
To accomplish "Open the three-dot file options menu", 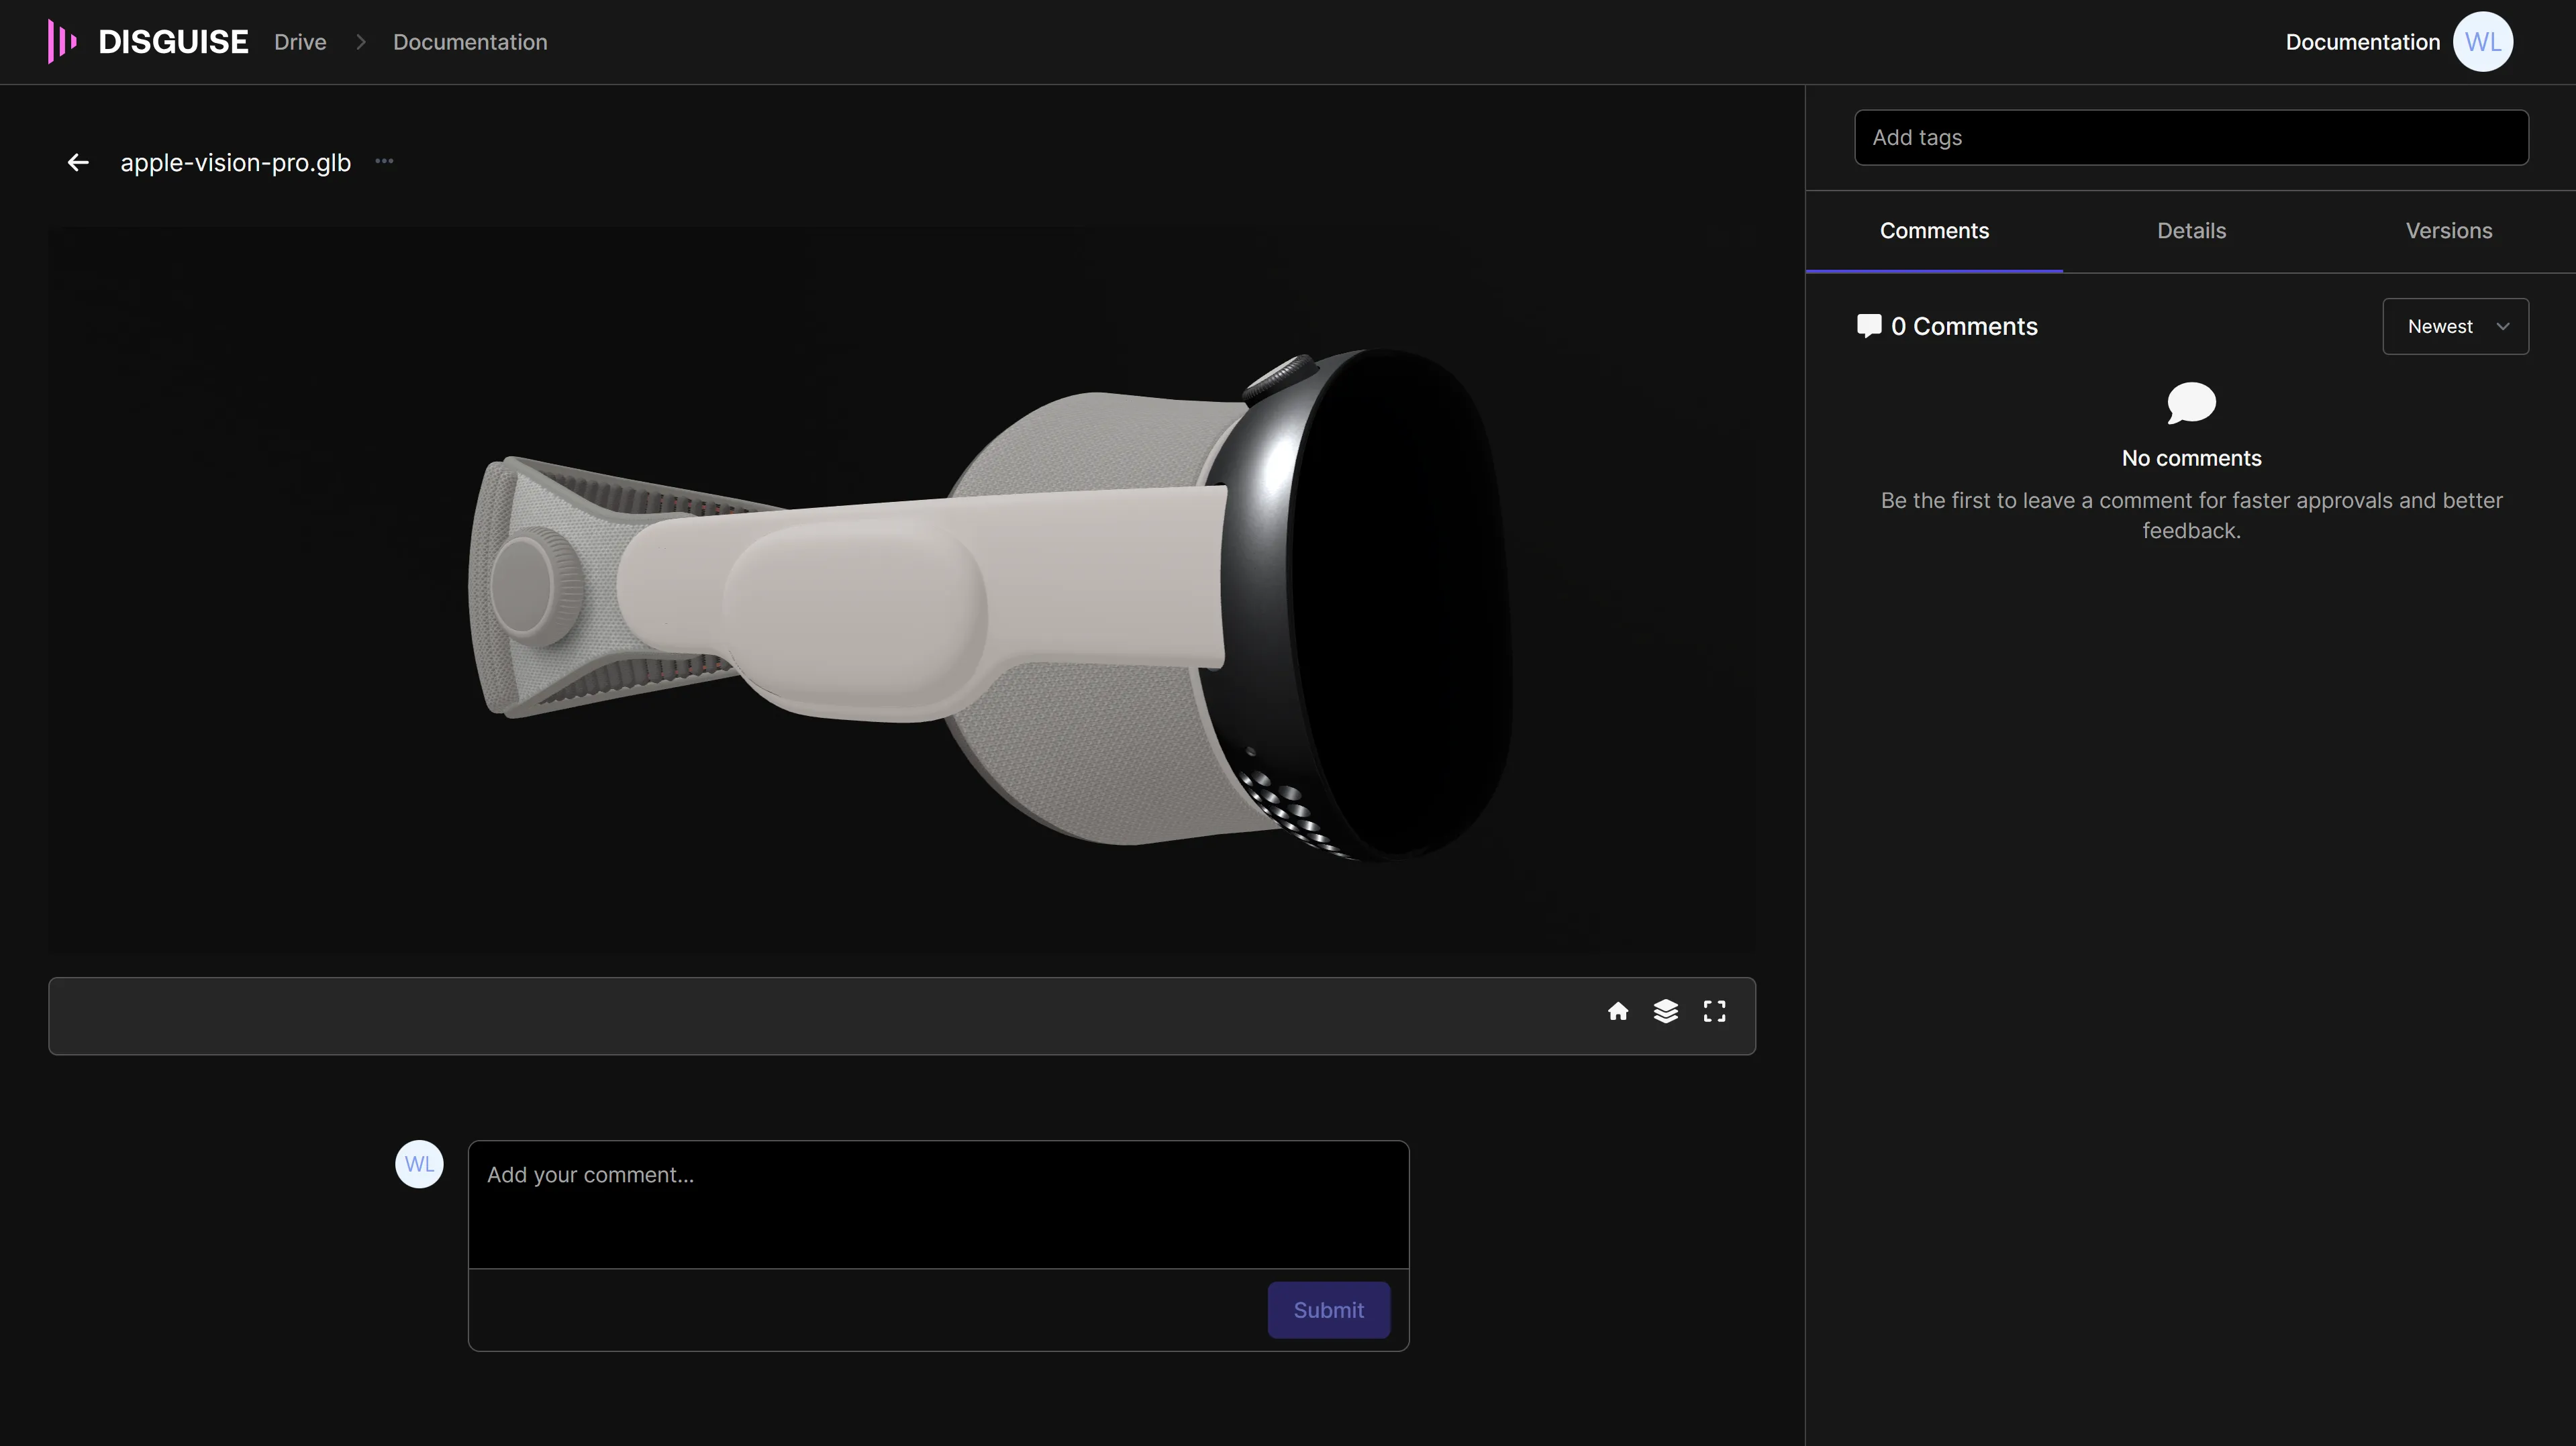I will pos(384,161).
